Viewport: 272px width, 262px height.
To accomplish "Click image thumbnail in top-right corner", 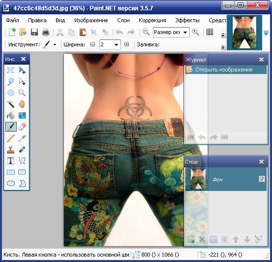I will pos(244,33).
